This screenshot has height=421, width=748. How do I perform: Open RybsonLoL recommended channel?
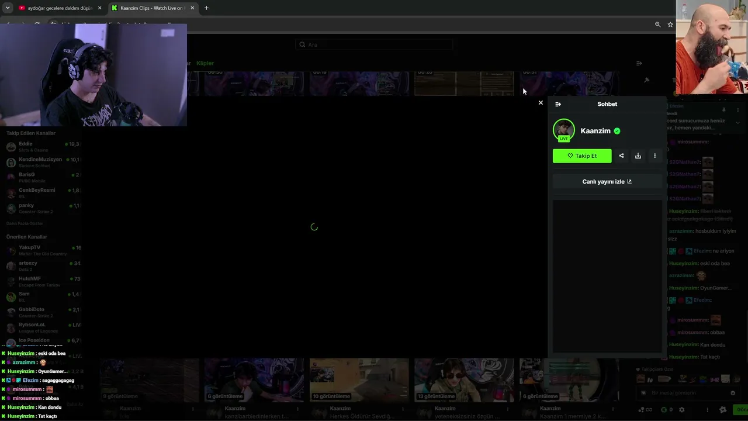point(43,327)
